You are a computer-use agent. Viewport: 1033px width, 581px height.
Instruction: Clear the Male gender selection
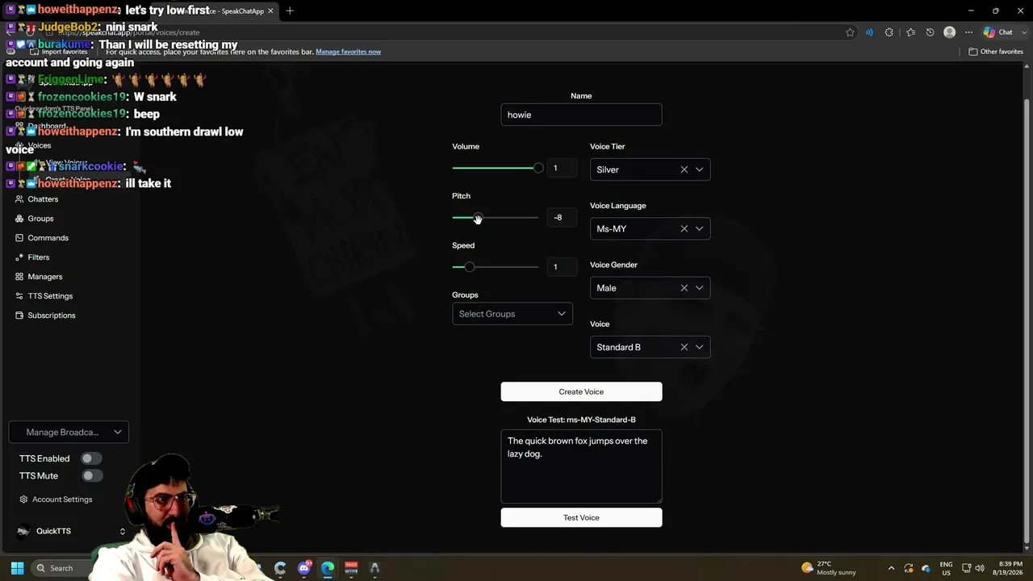(684, 288)
